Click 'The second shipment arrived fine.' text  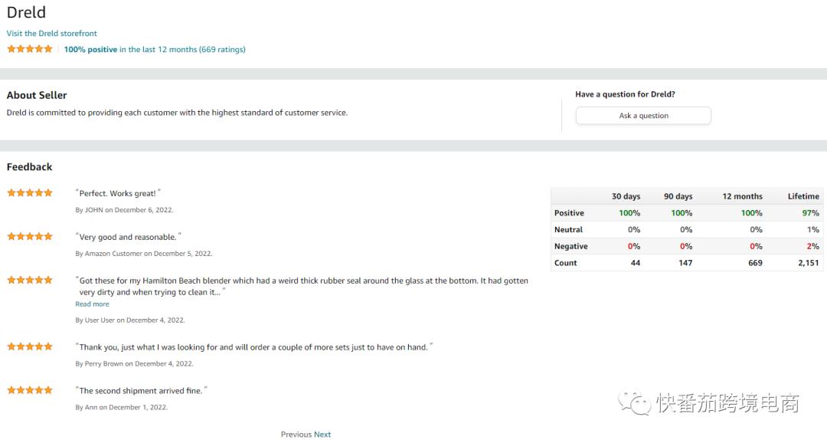141,391
